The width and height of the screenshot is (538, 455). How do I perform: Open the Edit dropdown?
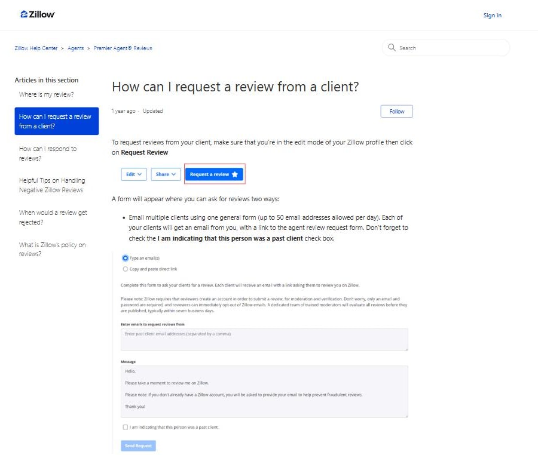[134, 174]
